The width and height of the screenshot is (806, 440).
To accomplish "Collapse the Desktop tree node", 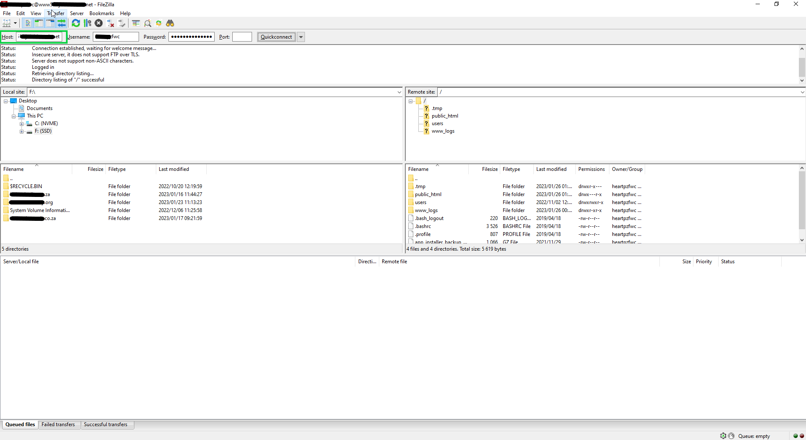I will [x=6, y=101].
